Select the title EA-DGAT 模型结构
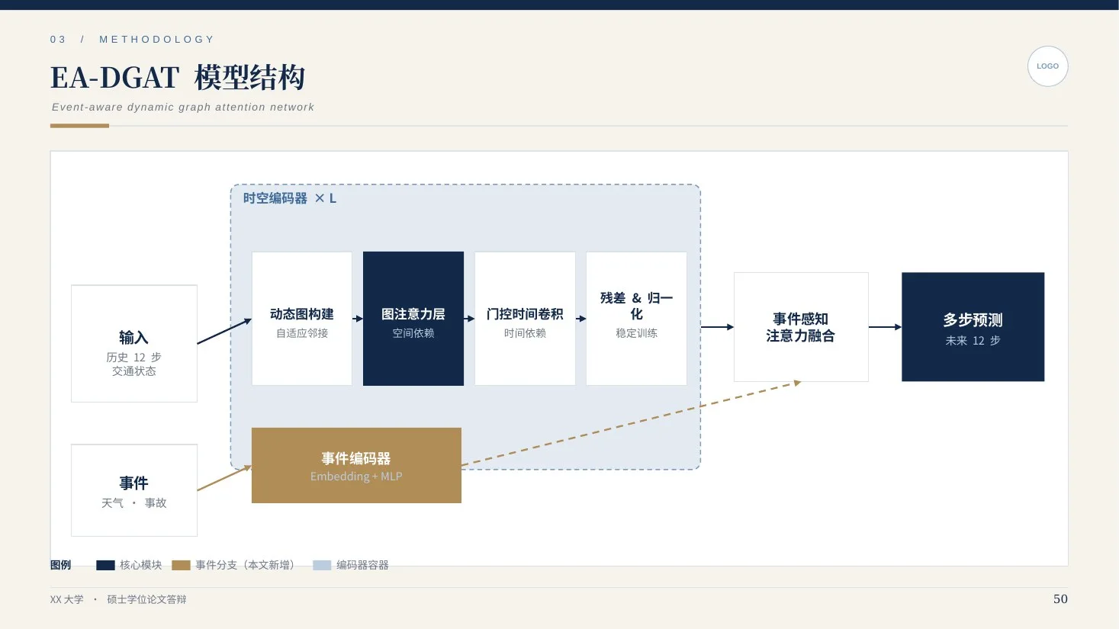This screenshot has height=629, width=1119. click(x=178, y=77)
